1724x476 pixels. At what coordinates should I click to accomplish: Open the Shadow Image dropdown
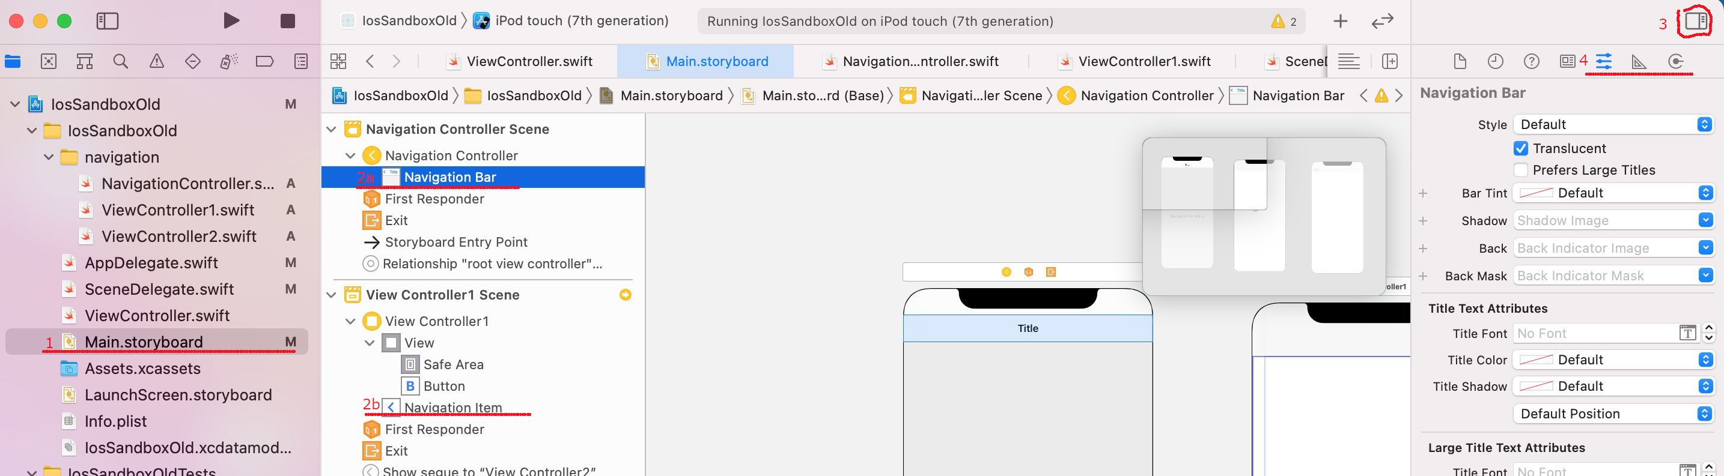click(1705, 221)
